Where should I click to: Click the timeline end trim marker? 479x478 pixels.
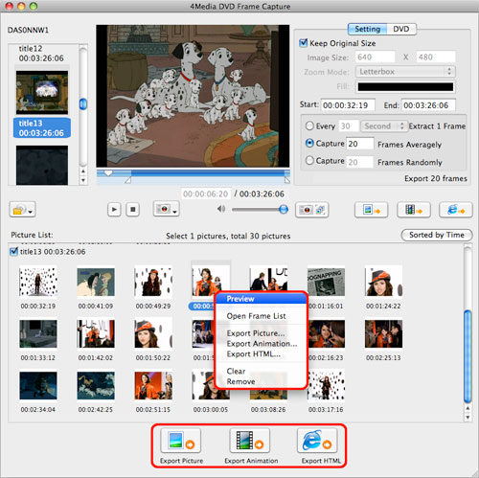point(286,181)
